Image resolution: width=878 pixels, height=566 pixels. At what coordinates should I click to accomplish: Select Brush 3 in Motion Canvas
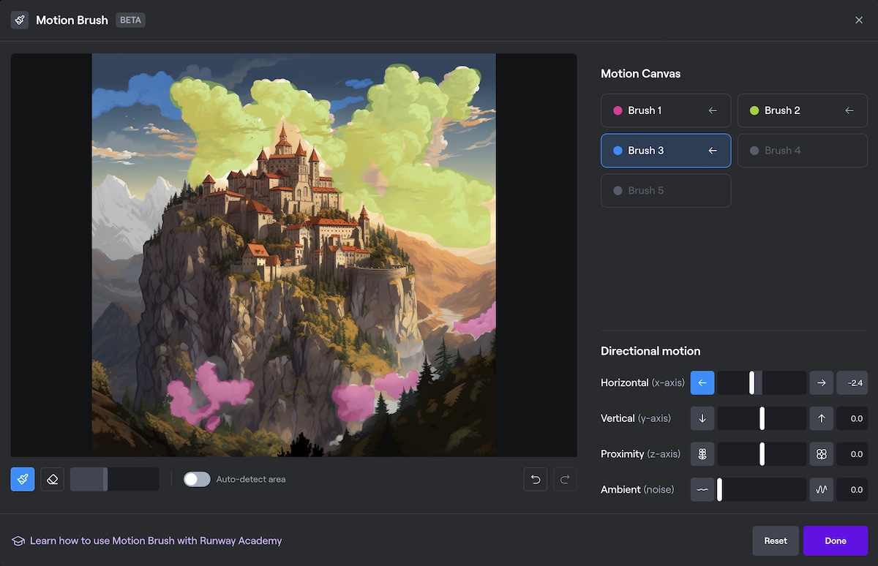point(666,151)
